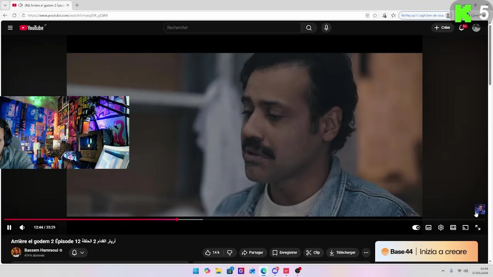Mute the tab using the speaker icon
Image resolution: width=493 pixels, height=277 pixels.
coord(20,5)
